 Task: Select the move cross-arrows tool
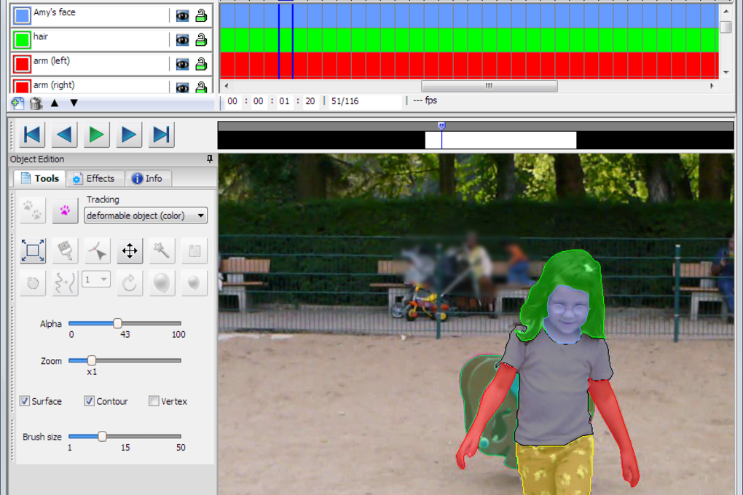tap(130, 250)
